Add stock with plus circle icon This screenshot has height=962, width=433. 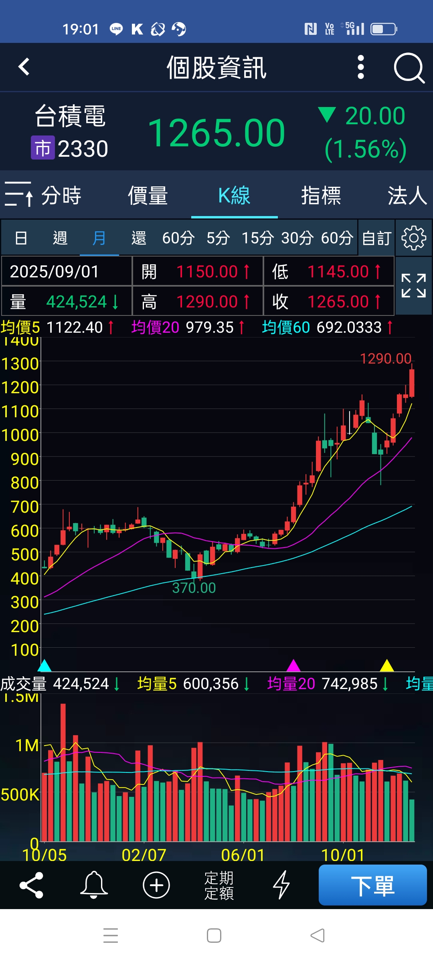click(x=156, y=885)
